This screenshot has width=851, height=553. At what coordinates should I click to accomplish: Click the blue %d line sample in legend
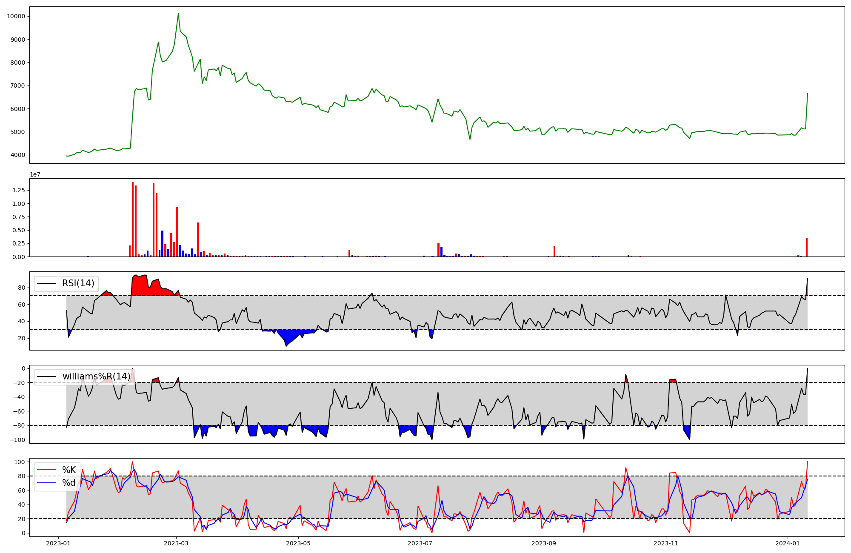(47, 482)
